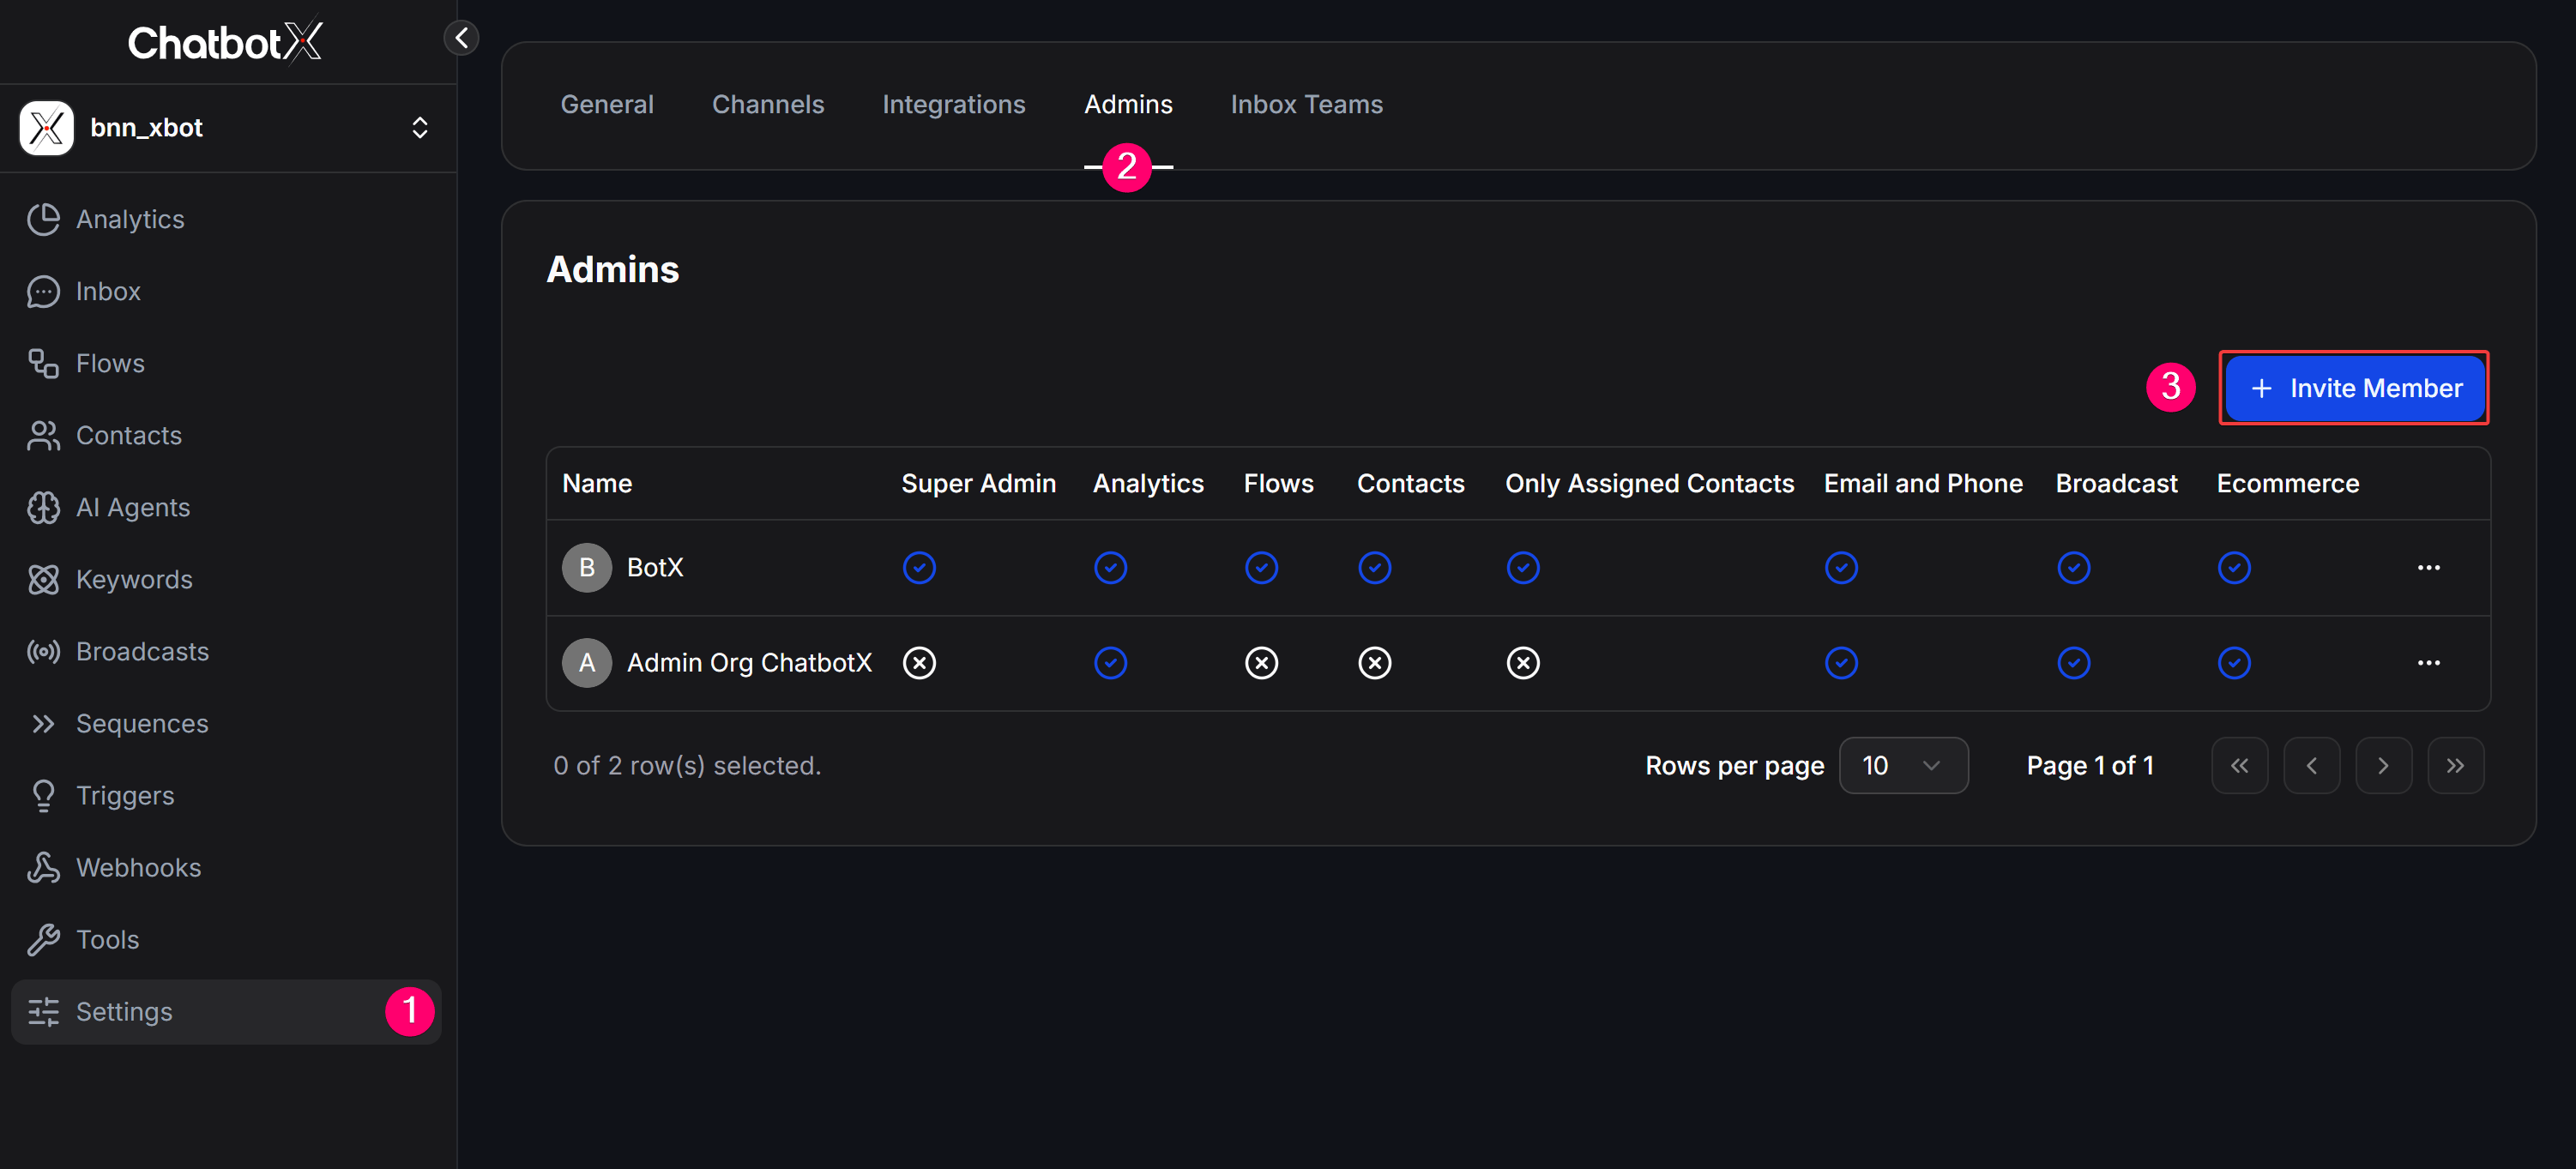Switch to the Inbox Teams tab

(1307, 104)
